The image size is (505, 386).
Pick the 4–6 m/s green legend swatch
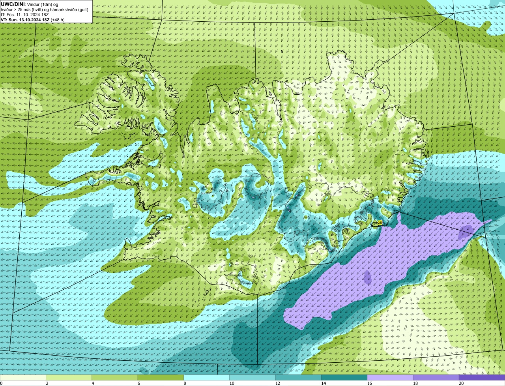[115, 378]
